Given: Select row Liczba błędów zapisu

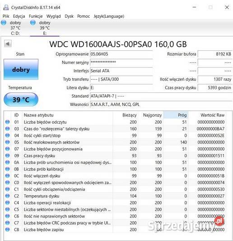Looking at the screenshot, I should click(x=115, y=230).
